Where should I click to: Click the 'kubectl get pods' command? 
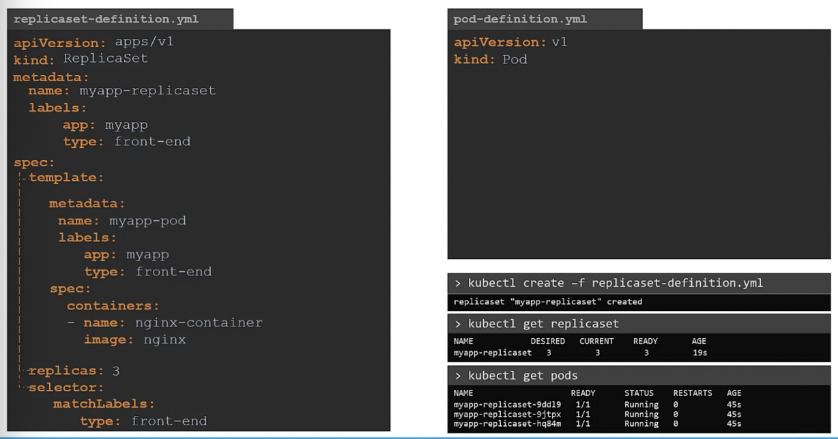coord(516,376)
